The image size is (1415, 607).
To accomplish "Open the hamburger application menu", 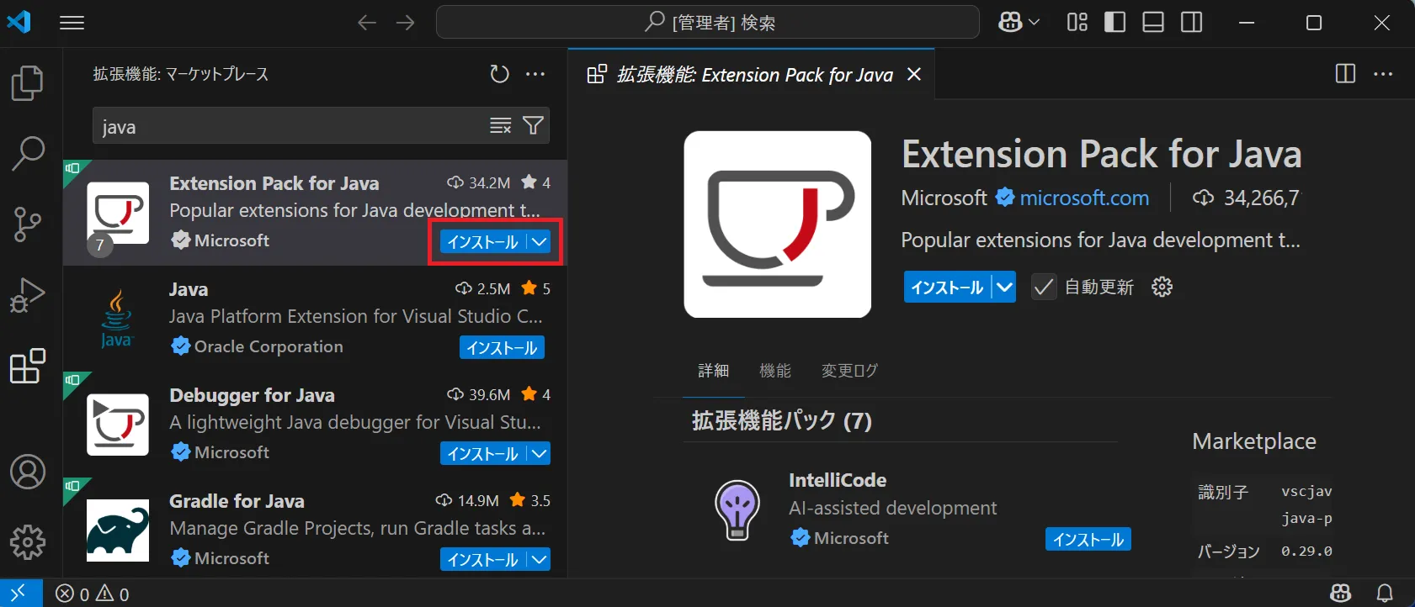I will 72,23.
